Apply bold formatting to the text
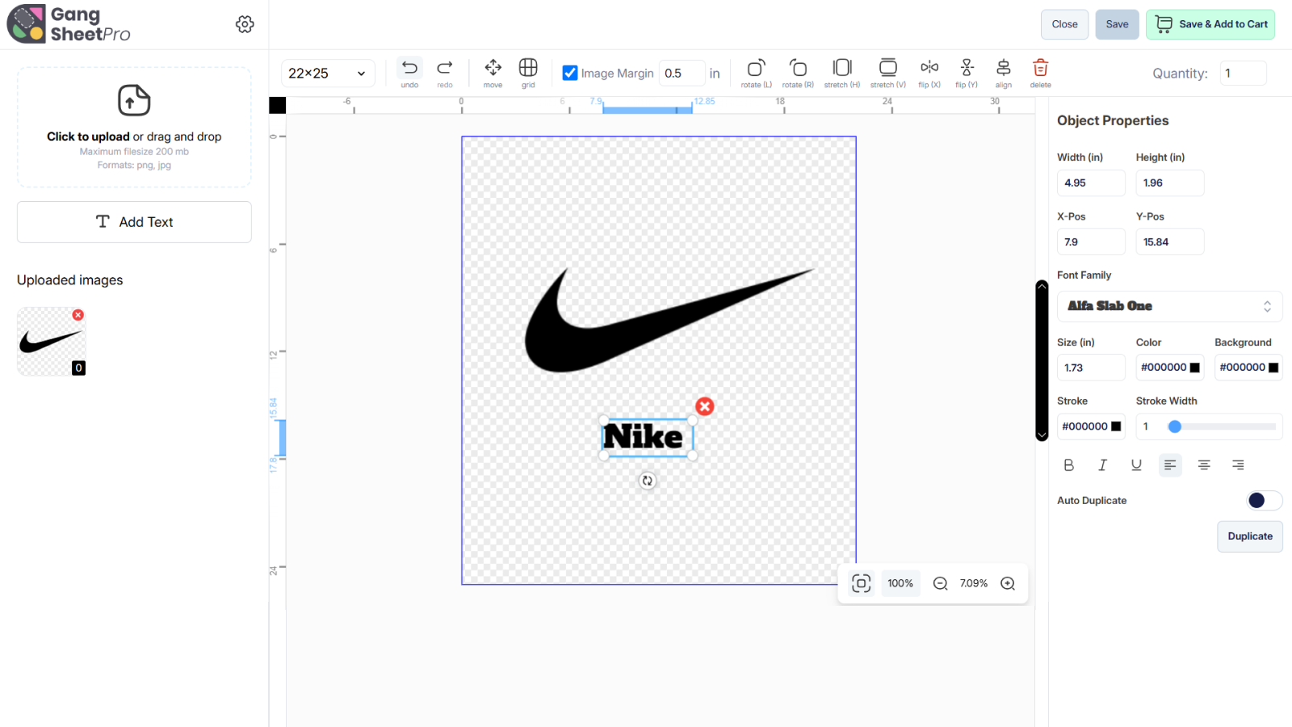 click(1068, 464)
